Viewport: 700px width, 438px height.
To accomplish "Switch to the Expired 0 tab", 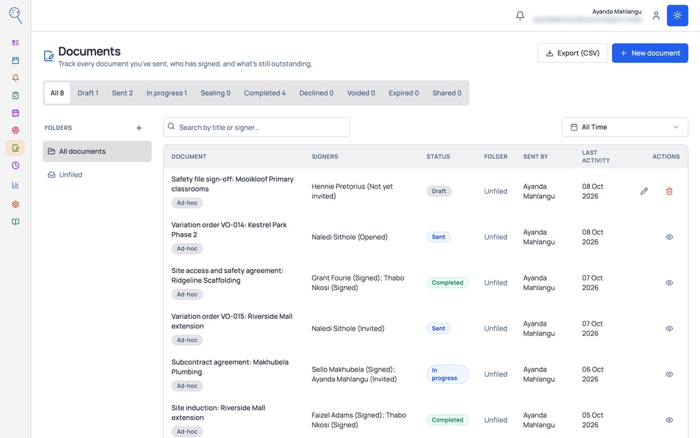I will point(403,93).
